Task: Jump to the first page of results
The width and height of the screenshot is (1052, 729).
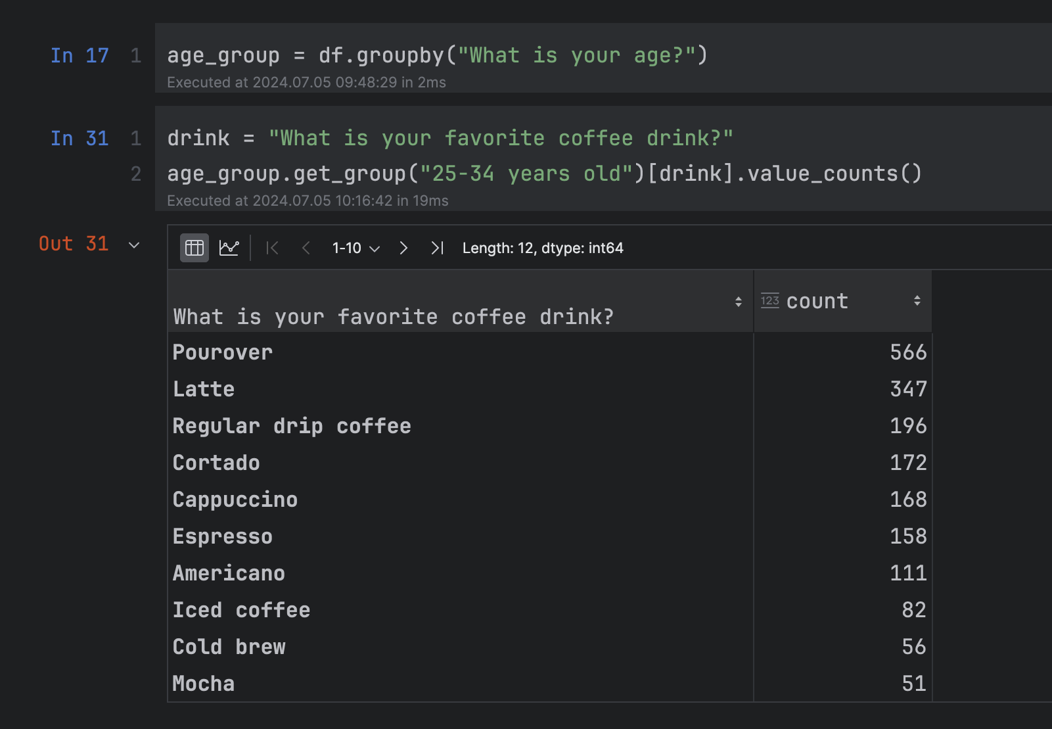Action: click(272, 248)
